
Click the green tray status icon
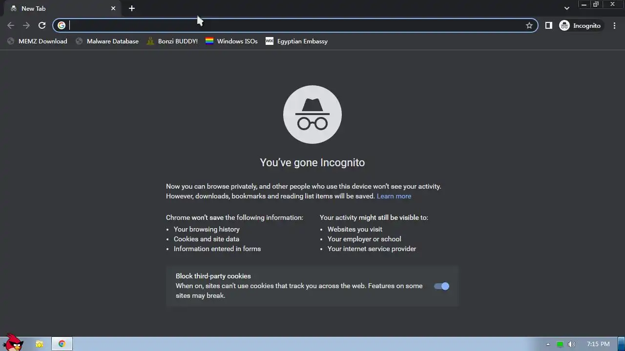point(560,344)
